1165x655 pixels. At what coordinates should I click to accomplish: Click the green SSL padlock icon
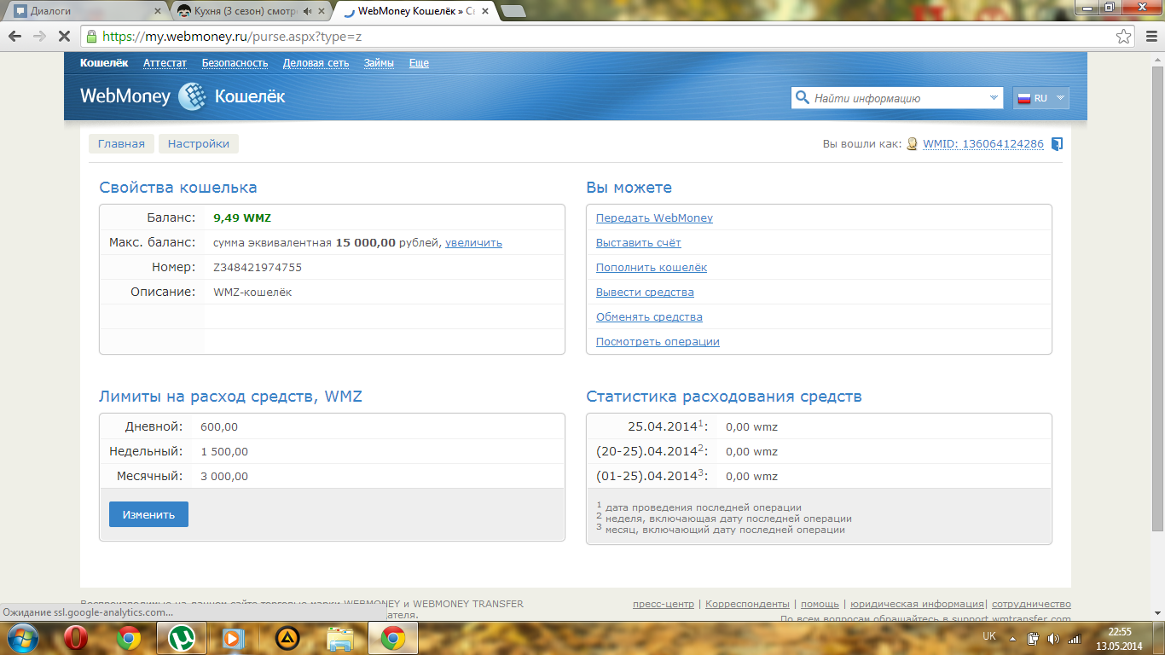91,37
